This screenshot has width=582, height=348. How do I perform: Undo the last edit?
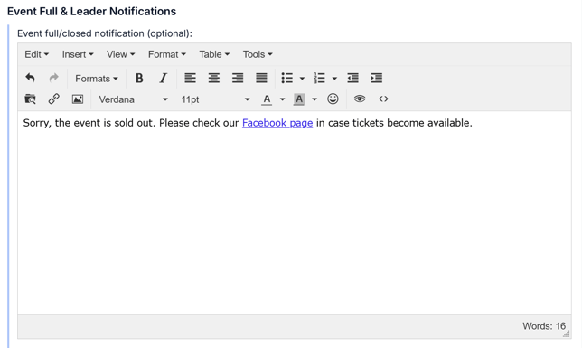click(30, 79)
